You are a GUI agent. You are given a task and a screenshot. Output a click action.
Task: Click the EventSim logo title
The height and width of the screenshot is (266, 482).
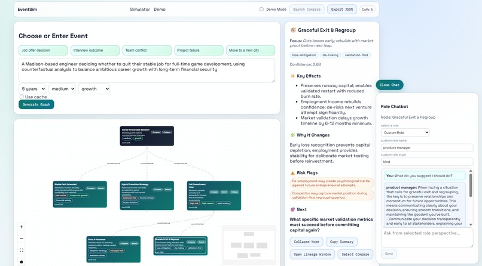tap(28, 10)
